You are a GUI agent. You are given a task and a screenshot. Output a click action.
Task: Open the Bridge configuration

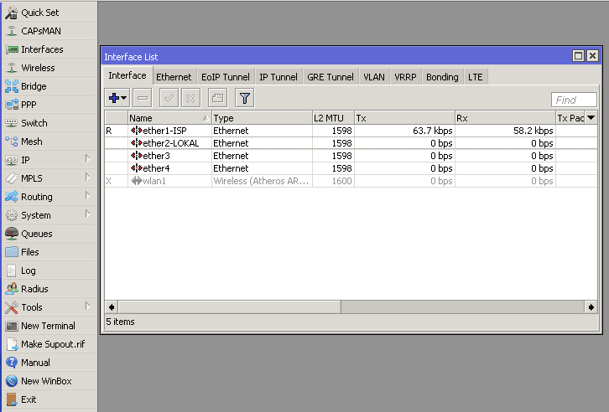coord(49,86)
